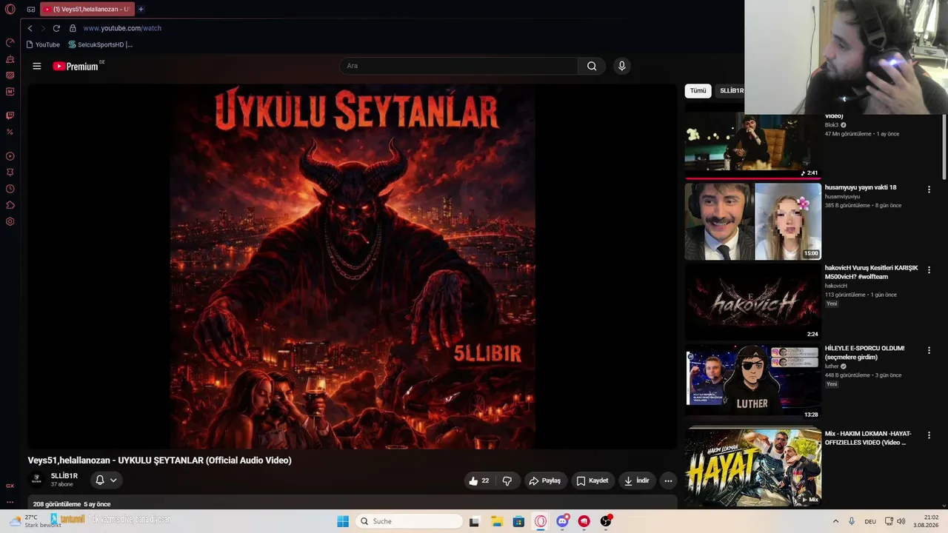
Task: Open Extensions puzzle icon in sidebar
Action: 10,205
